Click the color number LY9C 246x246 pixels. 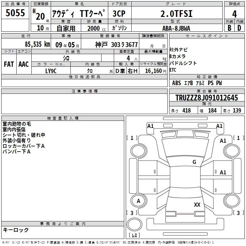coord(51,71)
